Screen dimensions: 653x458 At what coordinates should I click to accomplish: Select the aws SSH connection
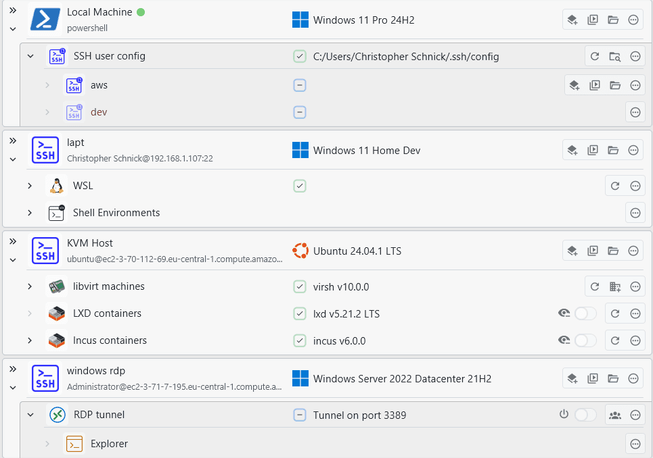pos(99,85)
